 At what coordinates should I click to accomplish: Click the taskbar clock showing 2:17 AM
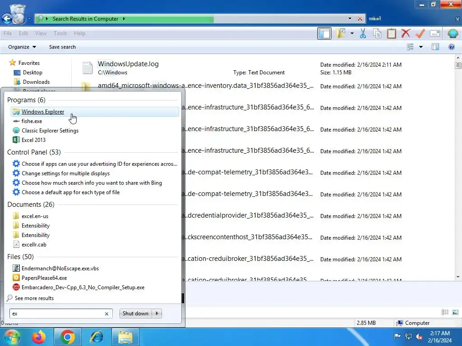pos(439,337)
